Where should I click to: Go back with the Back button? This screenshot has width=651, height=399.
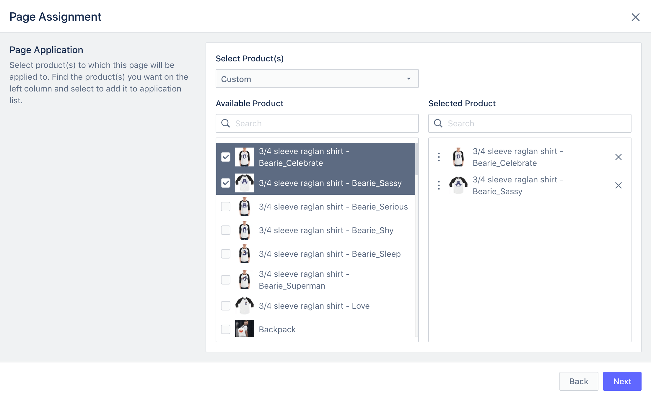(x=579, y=381)
